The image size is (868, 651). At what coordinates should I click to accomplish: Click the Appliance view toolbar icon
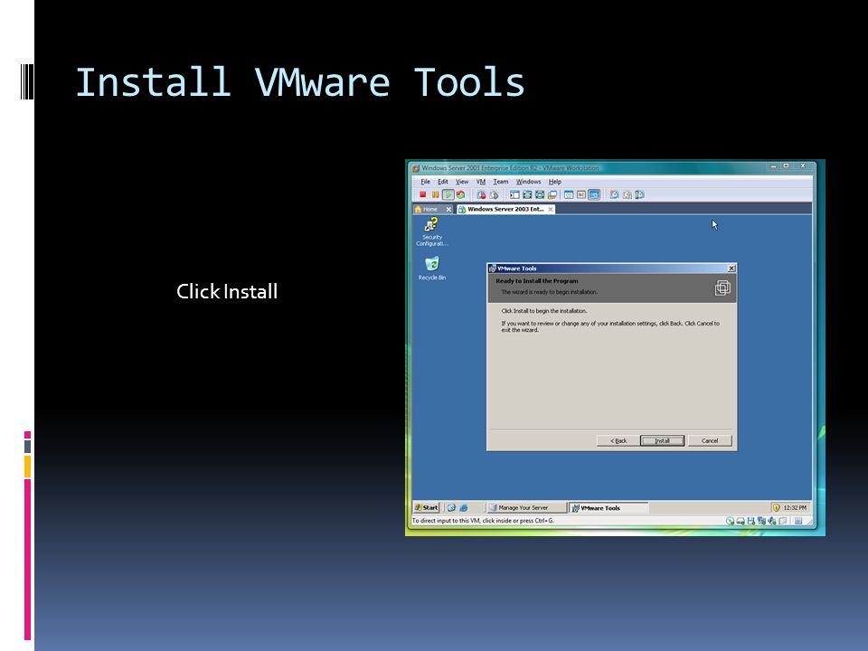pos(581,195)
